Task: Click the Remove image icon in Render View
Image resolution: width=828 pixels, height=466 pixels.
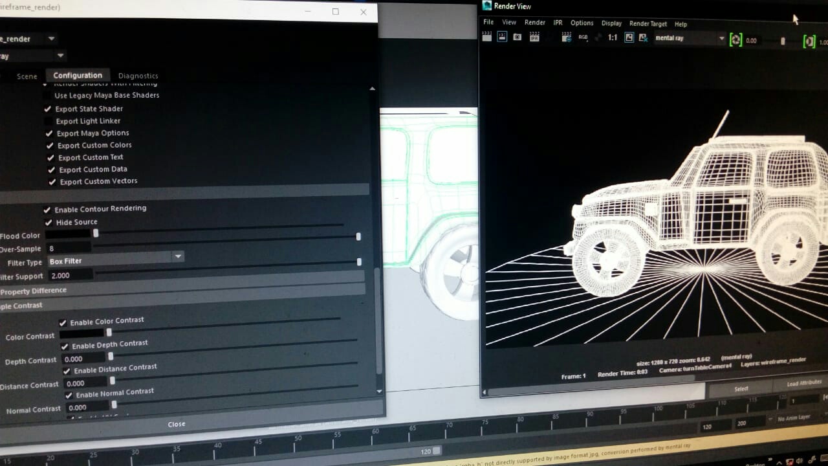Action: [x=643, y=38]
